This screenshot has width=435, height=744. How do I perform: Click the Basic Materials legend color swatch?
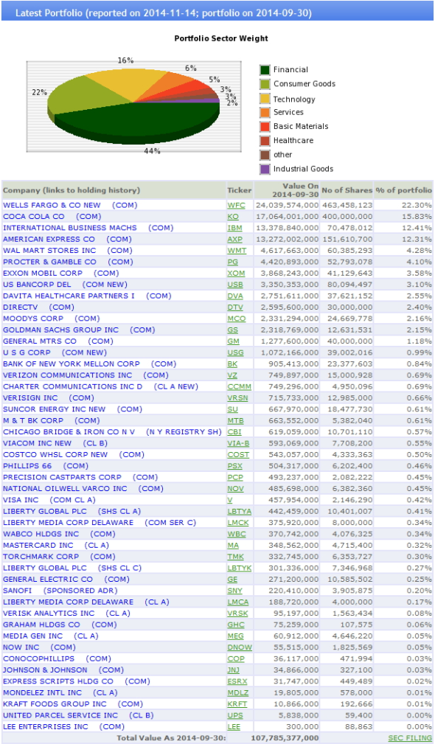click(x=265, y=127)
